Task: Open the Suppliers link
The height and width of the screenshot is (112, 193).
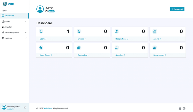Action: pyautogui.click(x=120, y=55)
